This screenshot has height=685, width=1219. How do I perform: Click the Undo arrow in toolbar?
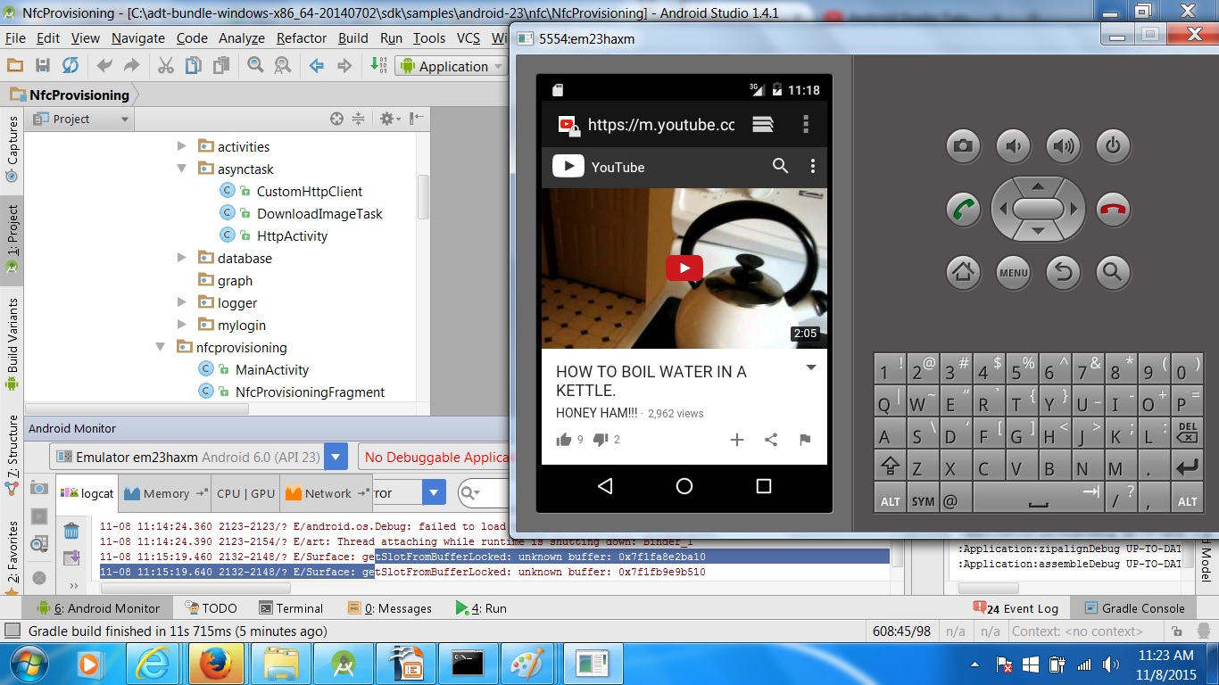point(104,65)
